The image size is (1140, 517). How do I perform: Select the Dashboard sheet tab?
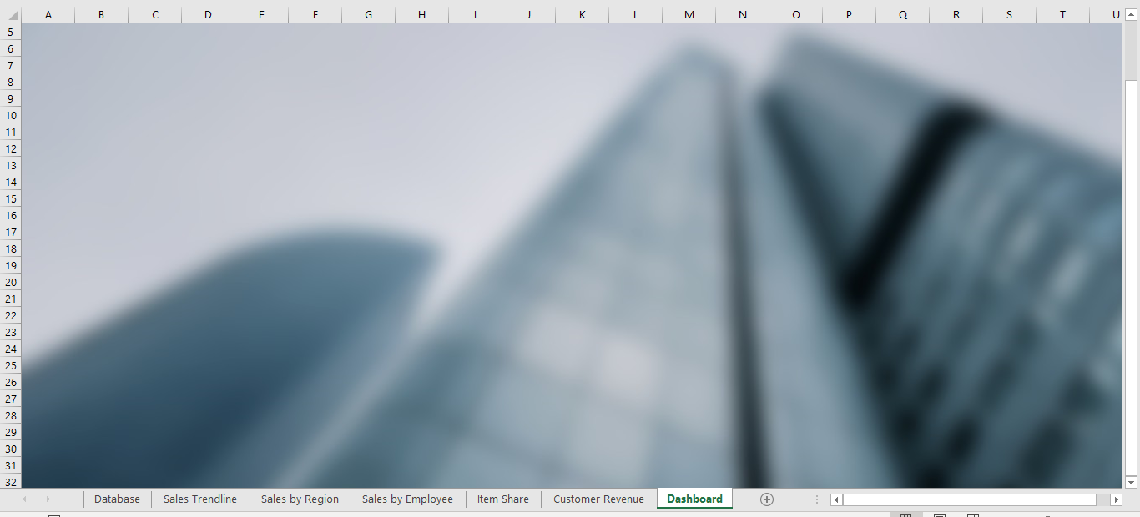click(x=694, y=499)
